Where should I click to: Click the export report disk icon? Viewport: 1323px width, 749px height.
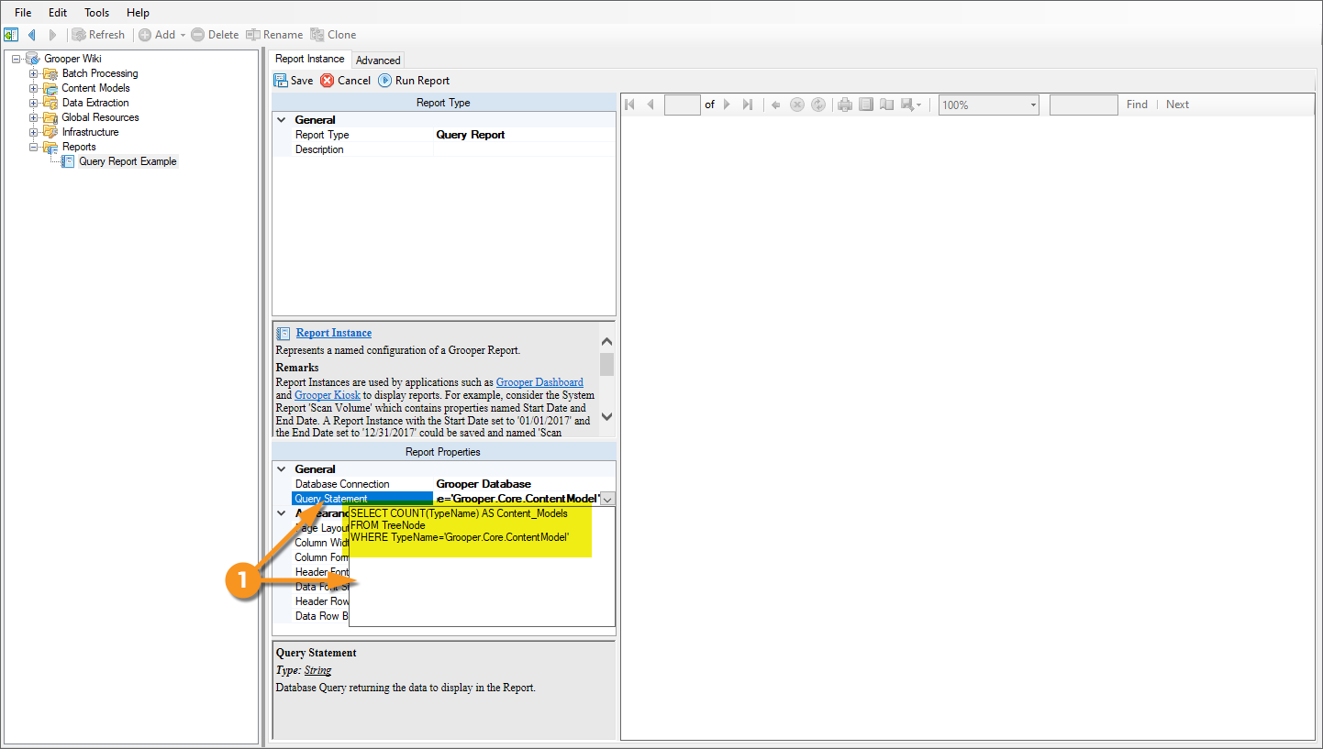[907, 105]
